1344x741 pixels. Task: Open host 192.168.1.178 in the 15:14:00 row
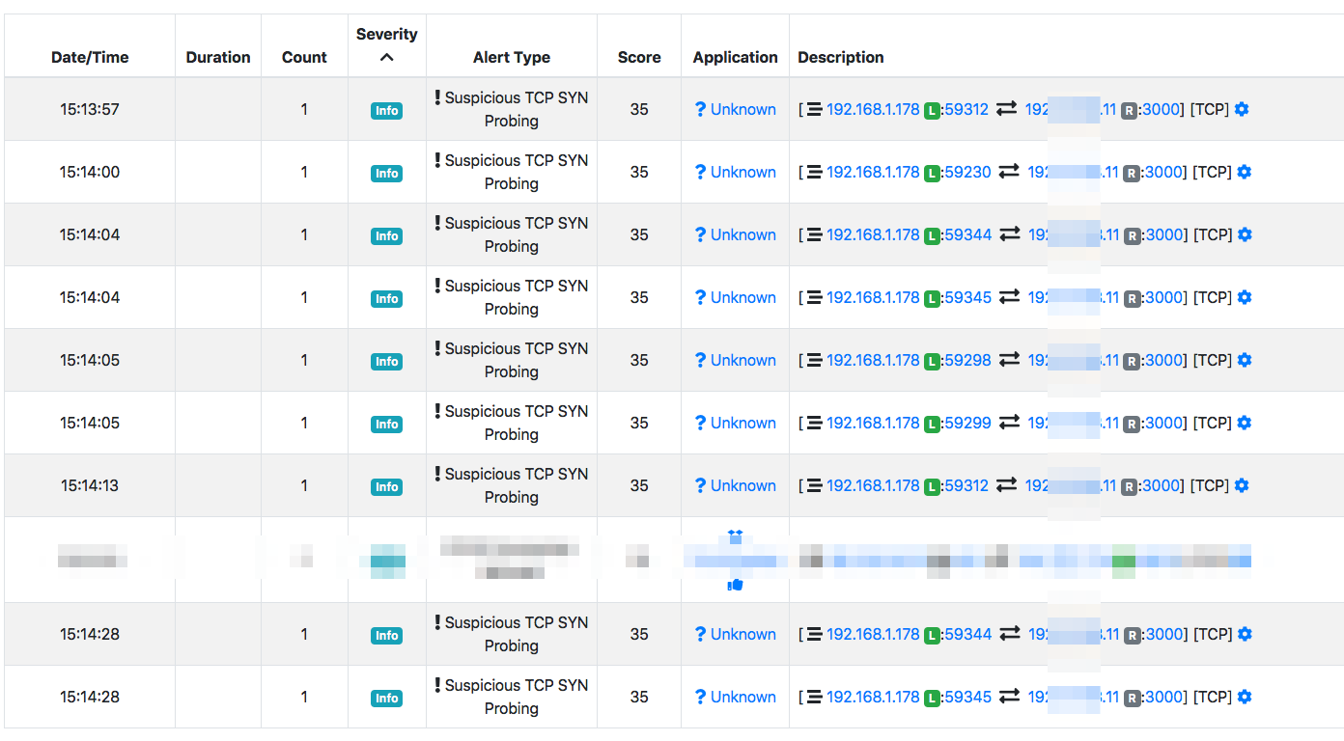pos(873,172)
